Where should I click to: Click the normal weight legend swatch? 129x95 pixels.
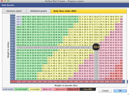[x=21, y=89]
